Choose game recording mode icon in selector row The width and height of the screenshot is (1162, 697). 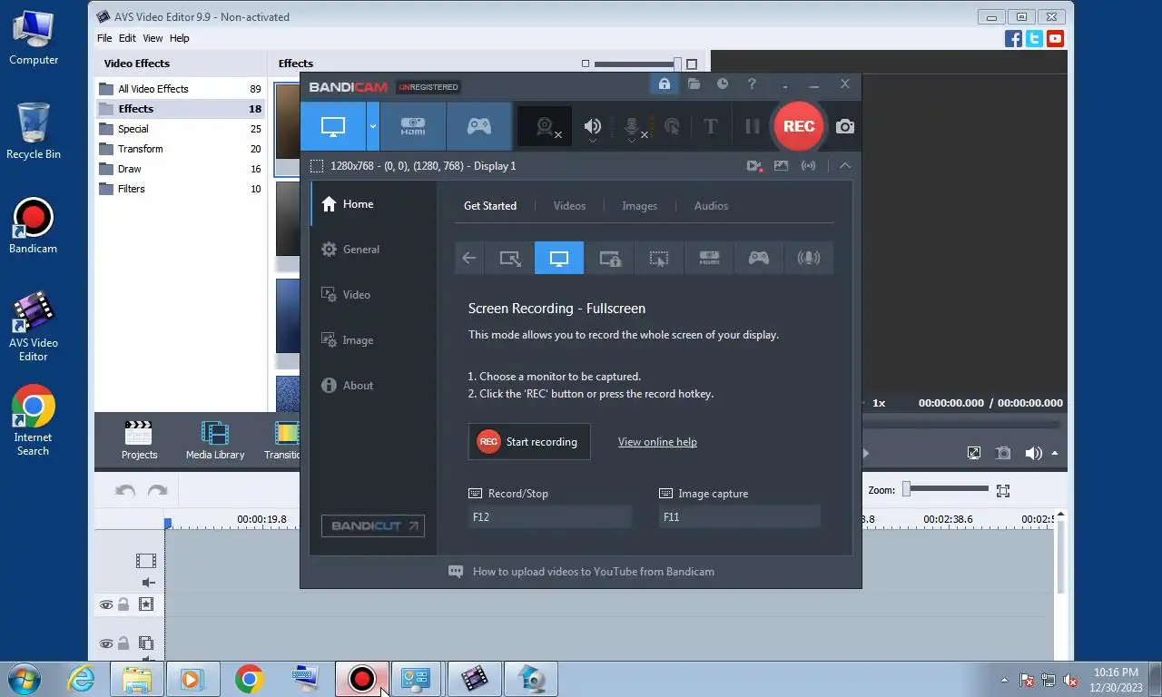click(x=759, y=258)
